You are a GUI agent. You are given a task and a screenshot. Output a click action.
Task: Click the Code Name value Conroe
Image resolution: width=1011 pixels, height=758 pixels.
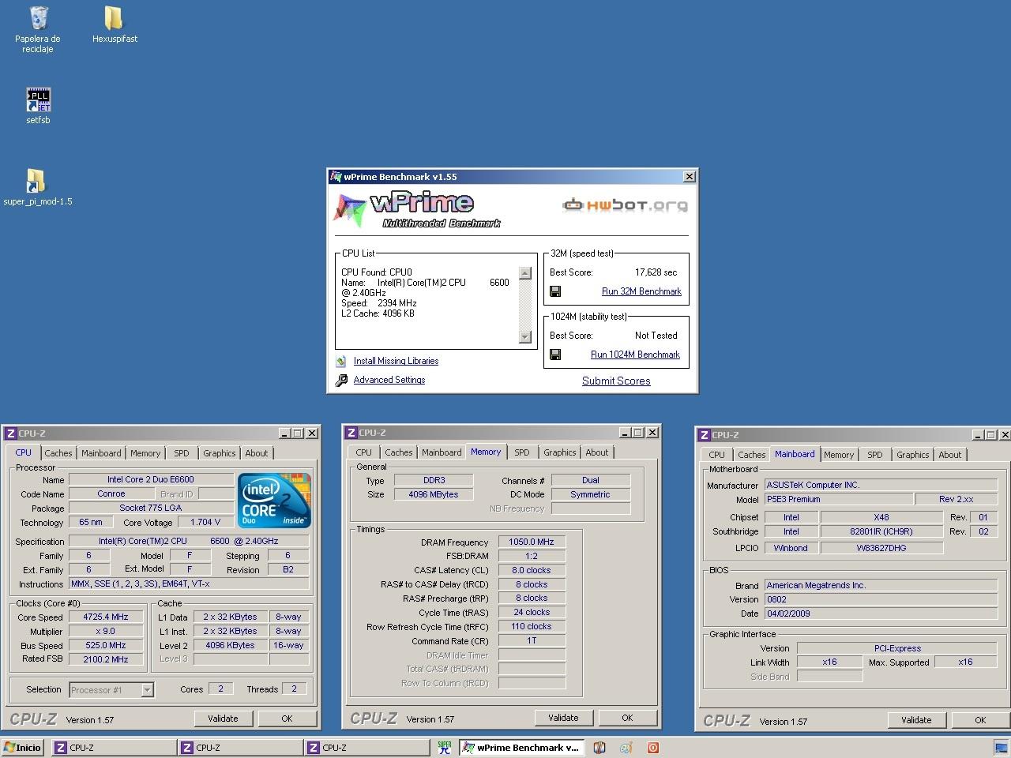click(x=111, y=493)
